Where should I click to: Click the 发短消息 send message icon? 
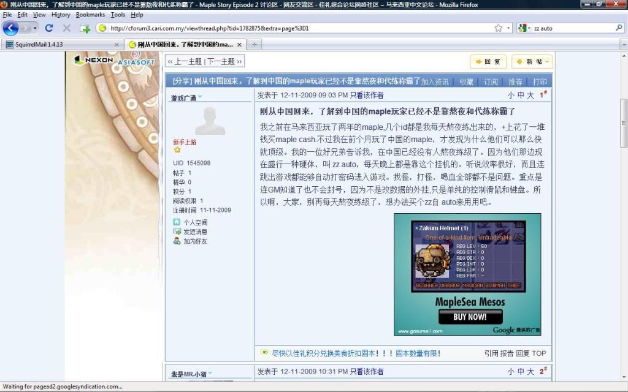click(x=177, y=232)
